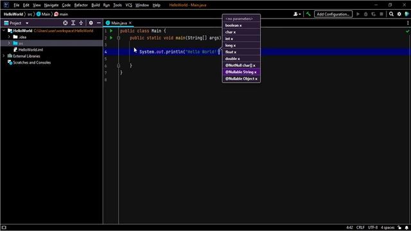Image resolution: width=411 pixels, height=231 pixels.
Task: Select '@NotNull char[] x' parameter entry
Action: pyautogui.click(x=241, y=65)
